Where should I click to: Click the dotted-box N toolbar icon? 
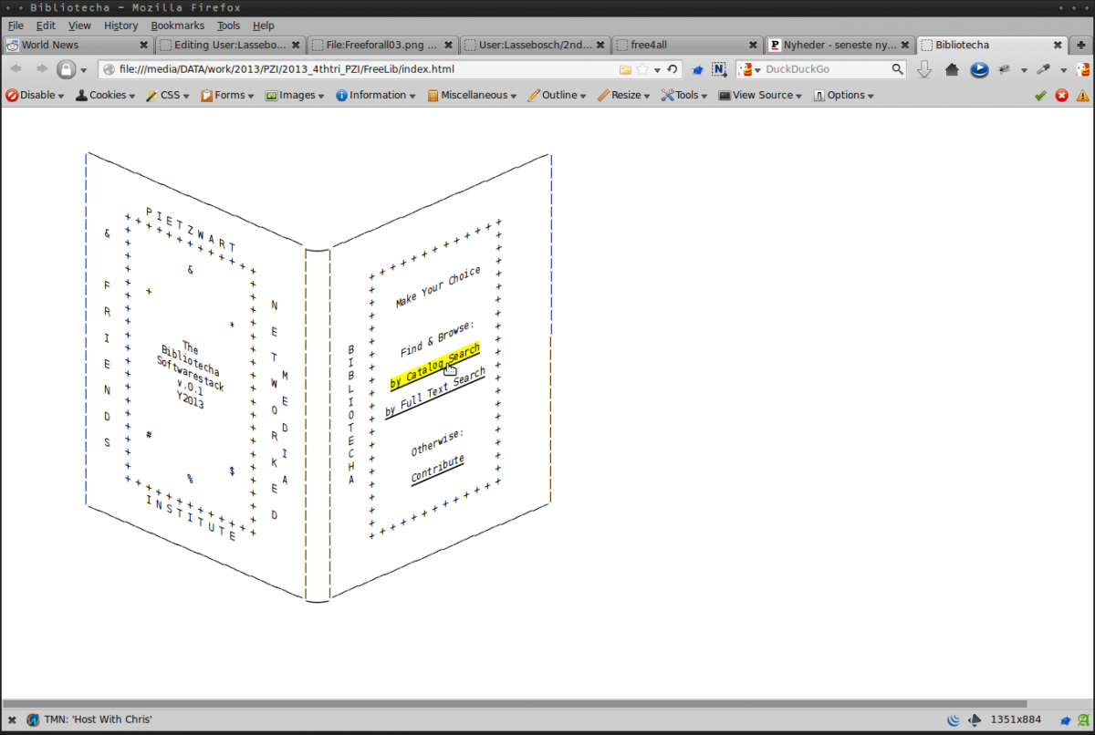pyautogui.click(x=719, y=69)
